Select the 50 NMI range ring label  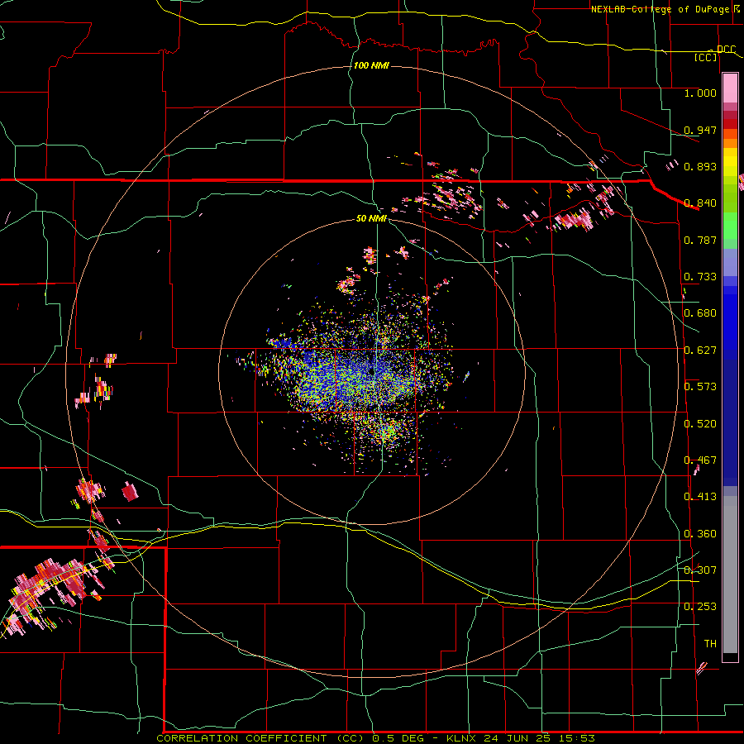coord(371,218)
